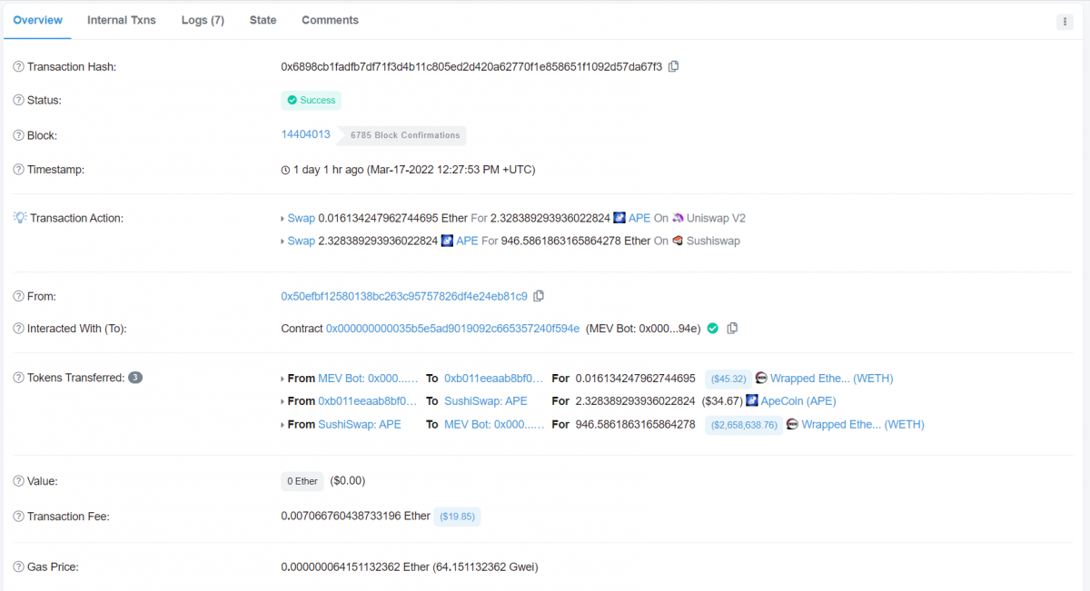Click the Transaction Action lightbulb icon
The image size is (1090, 591).
pos(19,218)
